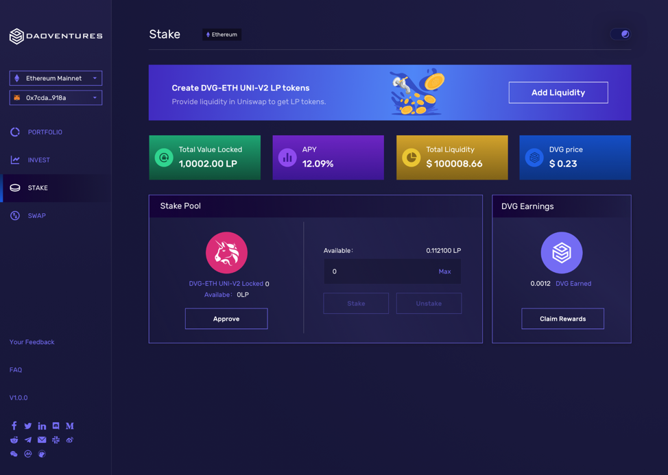Image resolution: width=668 pixels, height=475 pixels.
Task: Click the Unstake button
Action: coord(429,304)
